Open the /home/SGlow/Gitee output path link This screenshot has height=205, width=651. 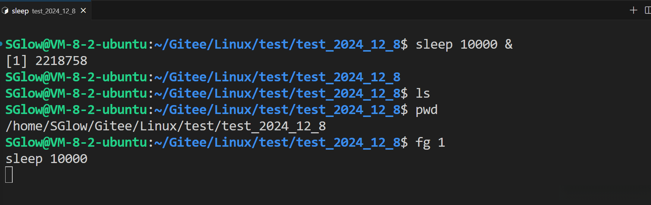click(x=166, y=126)
